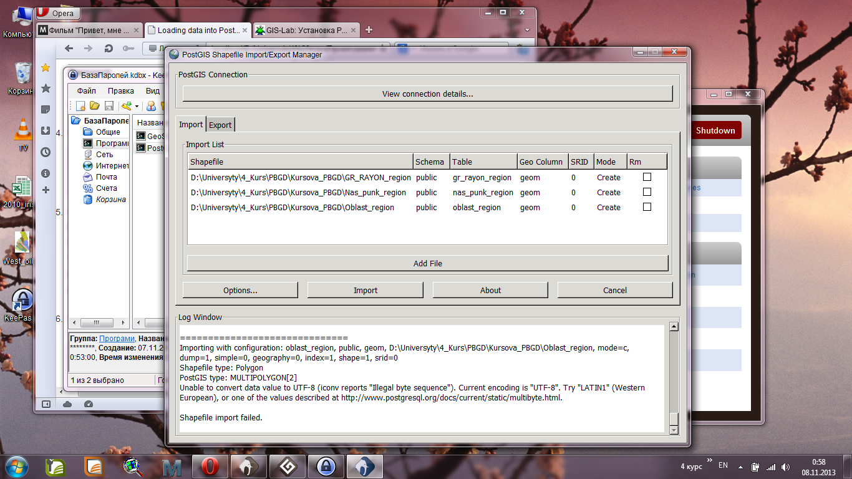This screenshot has width=852, height=479.
Task: Click the KeePass save database icon
Action: click(109, 106)
